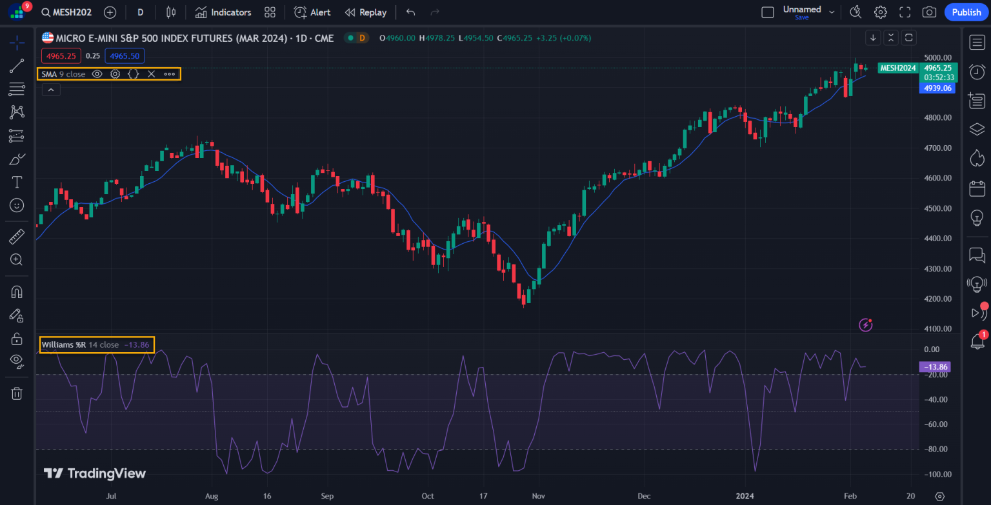Viewport: 991px width, 505px height.
Task: Open the Watchlist panel icon
Action: coord(977,43)
